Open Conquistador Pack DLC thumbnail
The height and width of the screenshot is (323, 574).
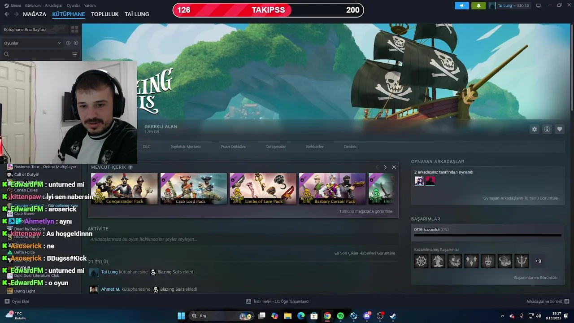124,189
